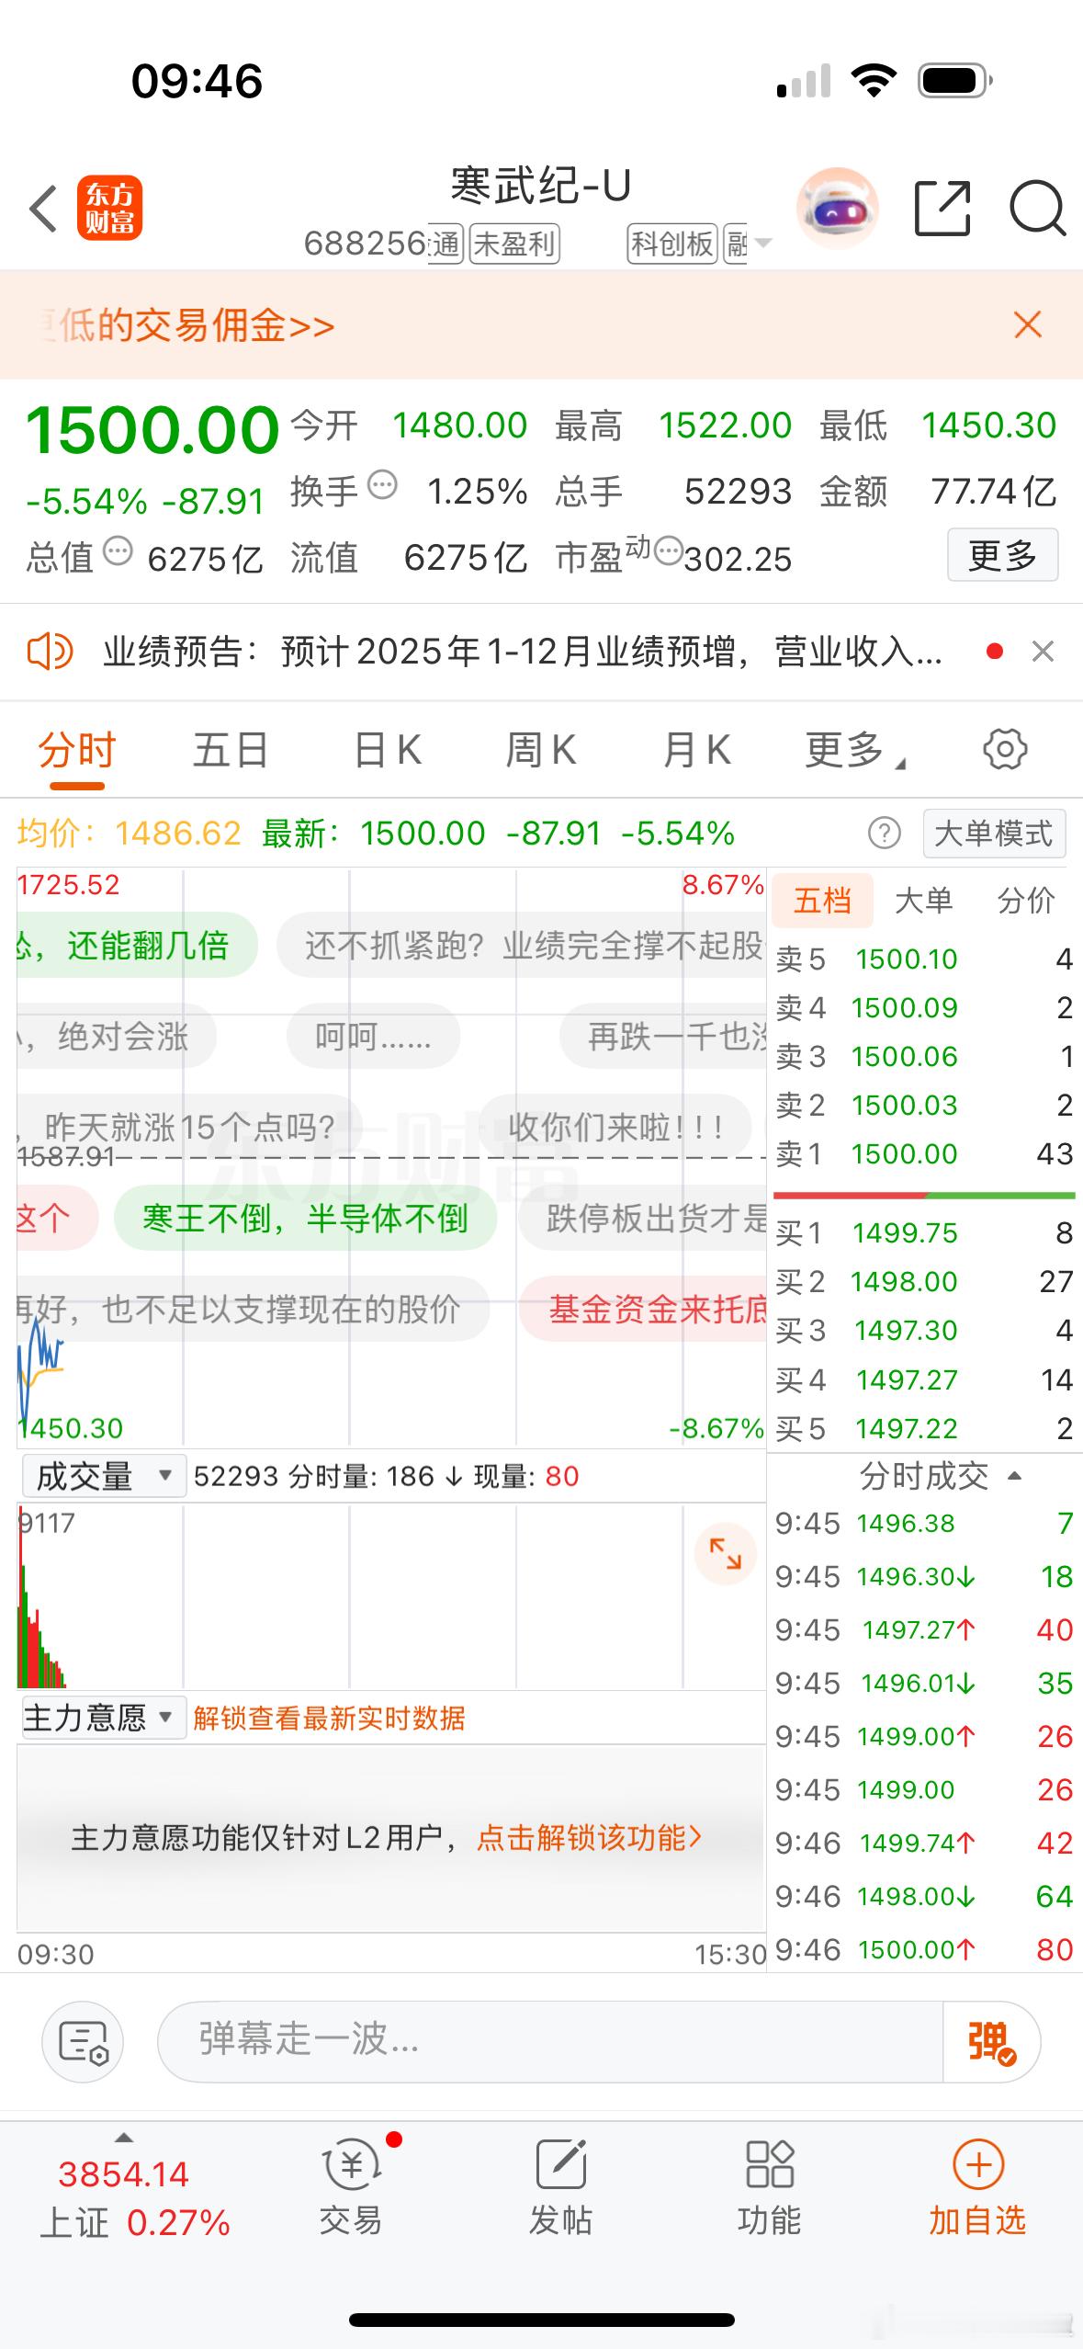The width and height of the screenshot is (1083, 2349).
Task: Select the 周K chart tab
Action: [541, 750]
